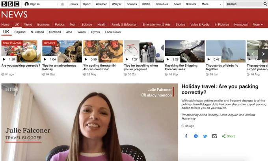Share article on Facebook
The image size is (268, 161).
(186, 136)
